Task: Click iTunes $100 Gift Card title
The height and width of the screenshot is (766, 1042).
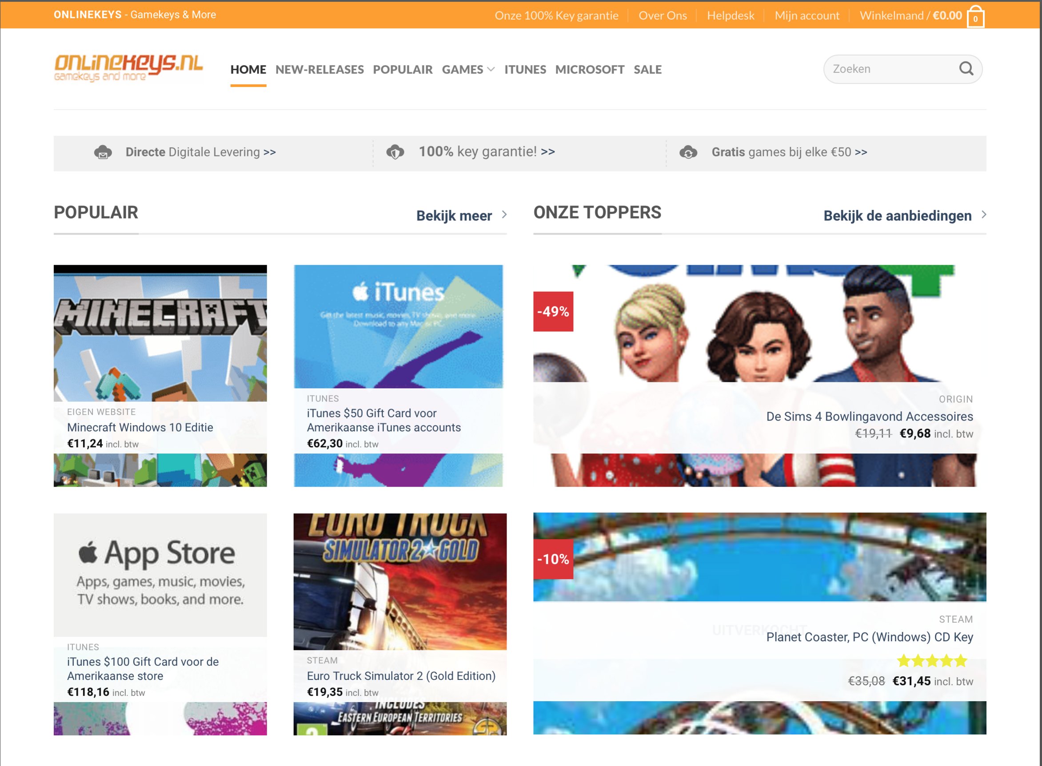Action: click(x=143, y=669)
